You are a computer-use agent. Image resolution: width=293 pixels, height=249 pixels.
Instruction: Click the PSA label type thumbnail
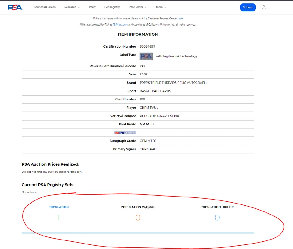coord(146,56)
